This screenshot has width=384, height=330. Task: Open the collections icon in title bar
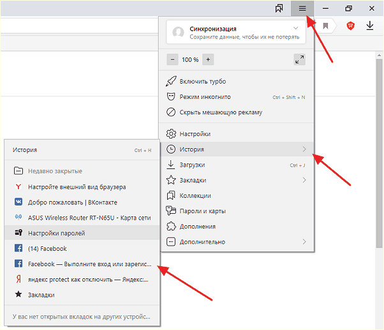[279, 8]
